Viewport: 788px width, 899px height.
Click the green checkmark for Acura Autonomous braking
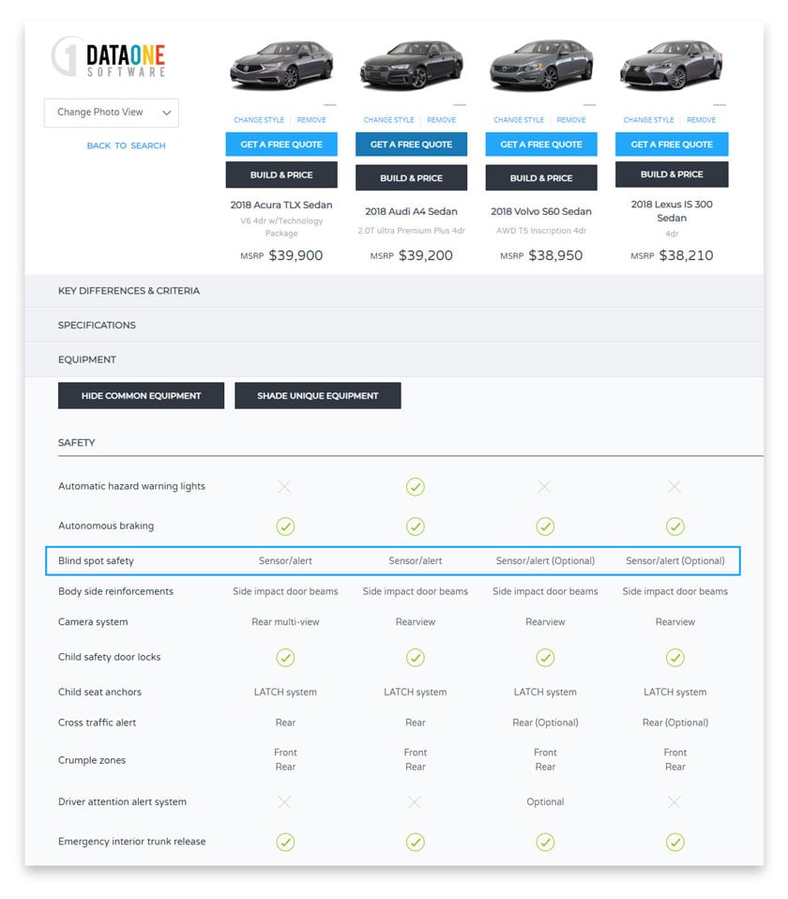[285, 526]
